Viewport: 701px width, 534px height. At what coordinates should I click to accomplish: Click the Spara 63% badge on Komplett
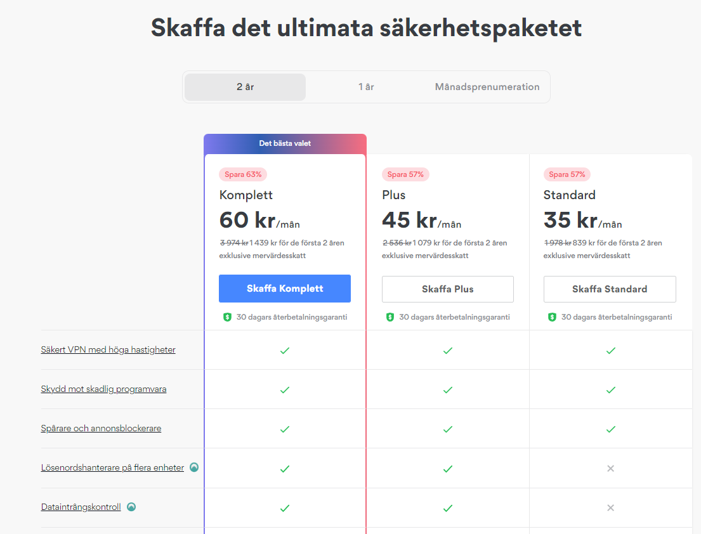[x=242, y=174]
